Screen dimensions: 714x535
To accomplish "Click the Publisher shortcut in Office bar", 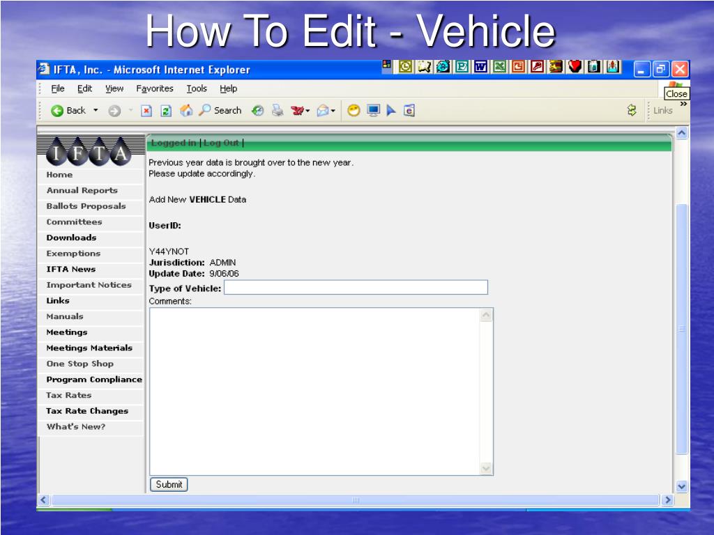I will pyautogui.click(x=462, y=67).
